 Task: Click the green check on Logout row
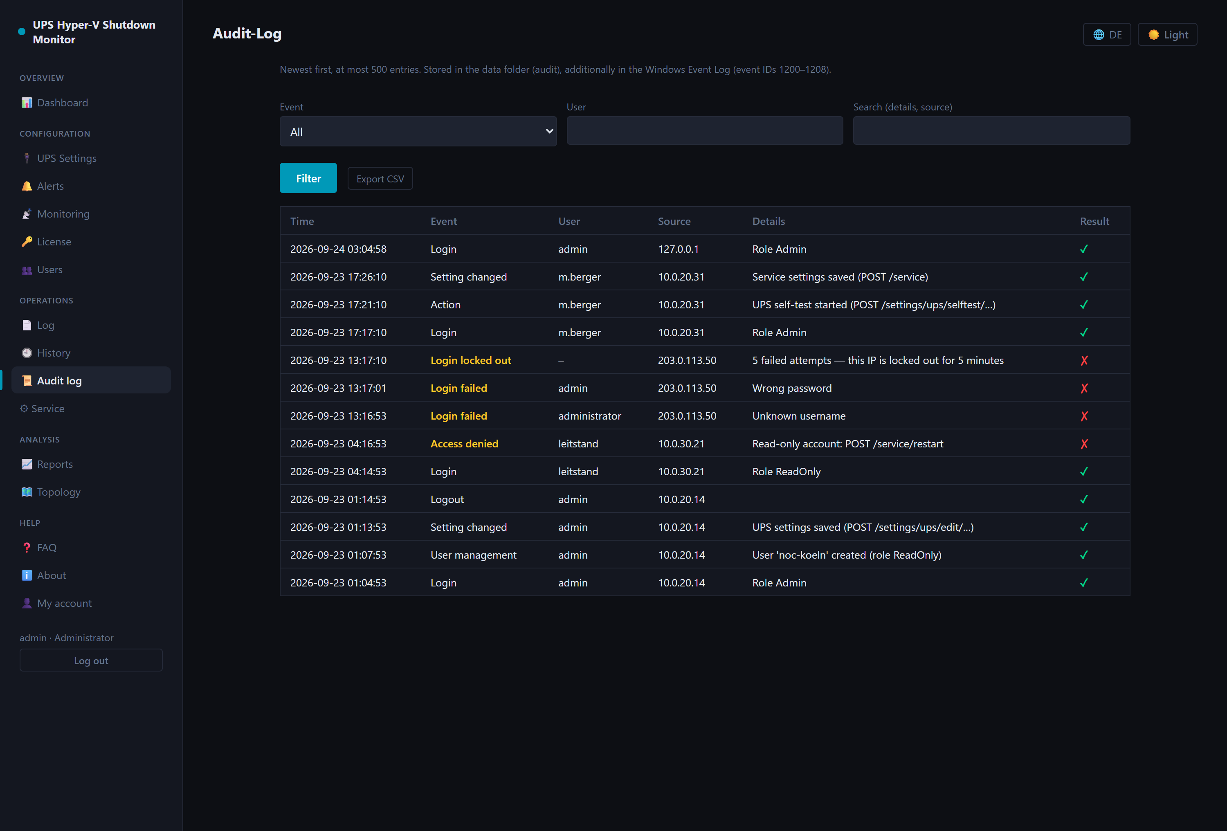pos(1084,499)
